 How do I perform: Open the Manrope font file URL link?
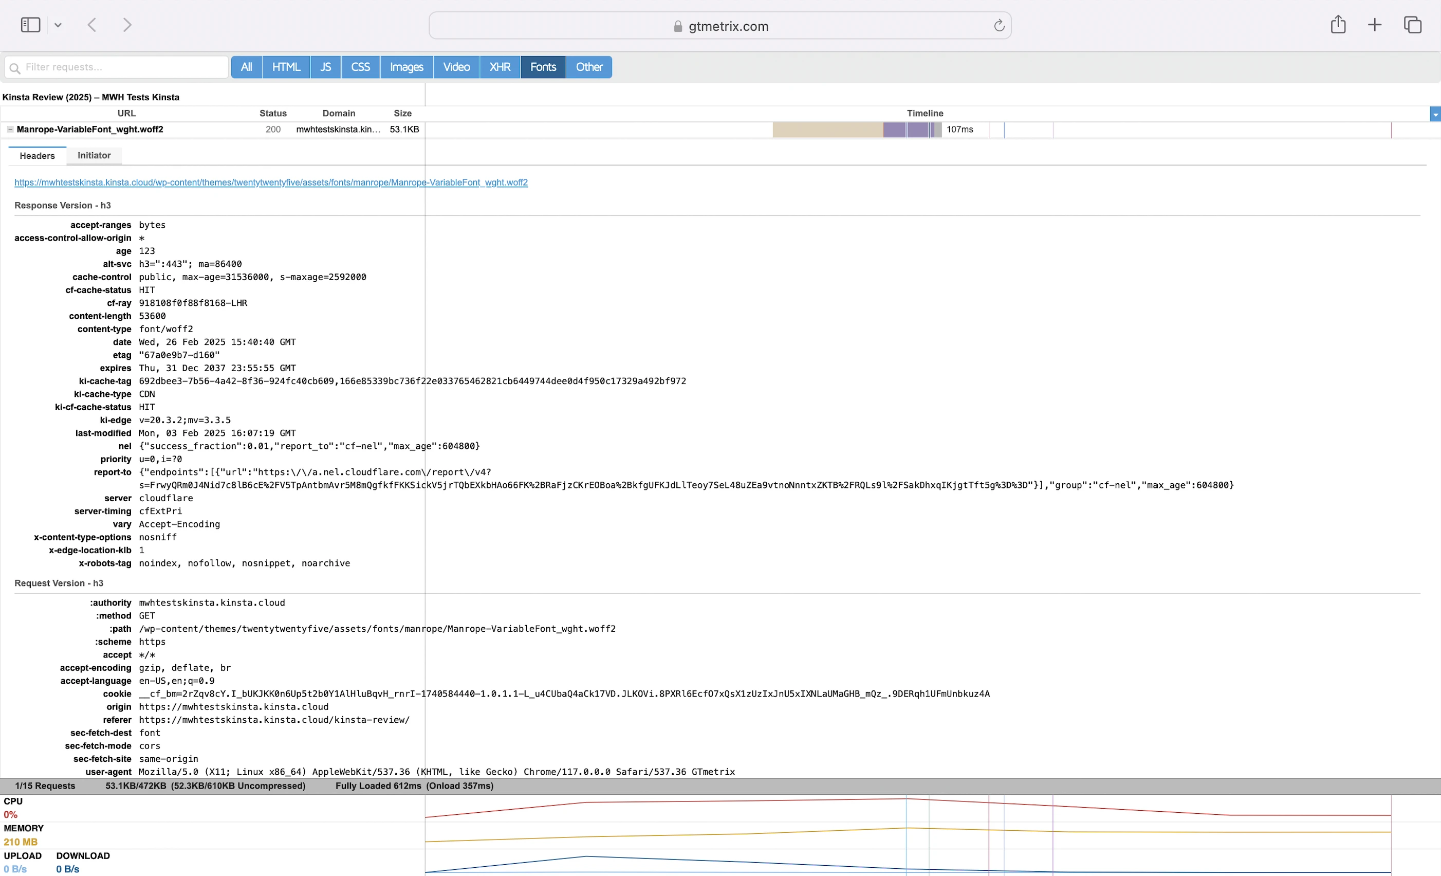click(271, 182)
